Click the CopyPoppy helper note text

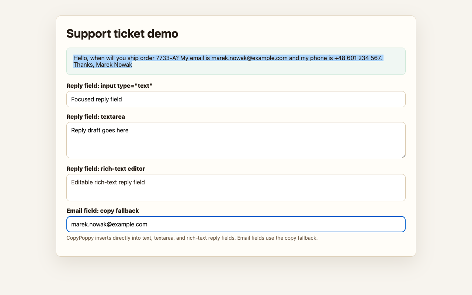(192, 238)
